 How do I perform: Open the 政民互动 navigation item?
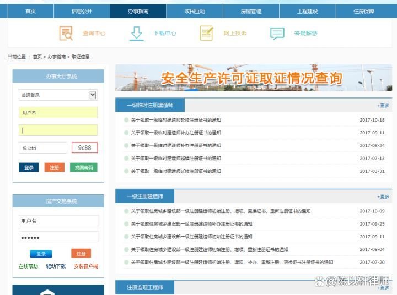coord(195,11)
